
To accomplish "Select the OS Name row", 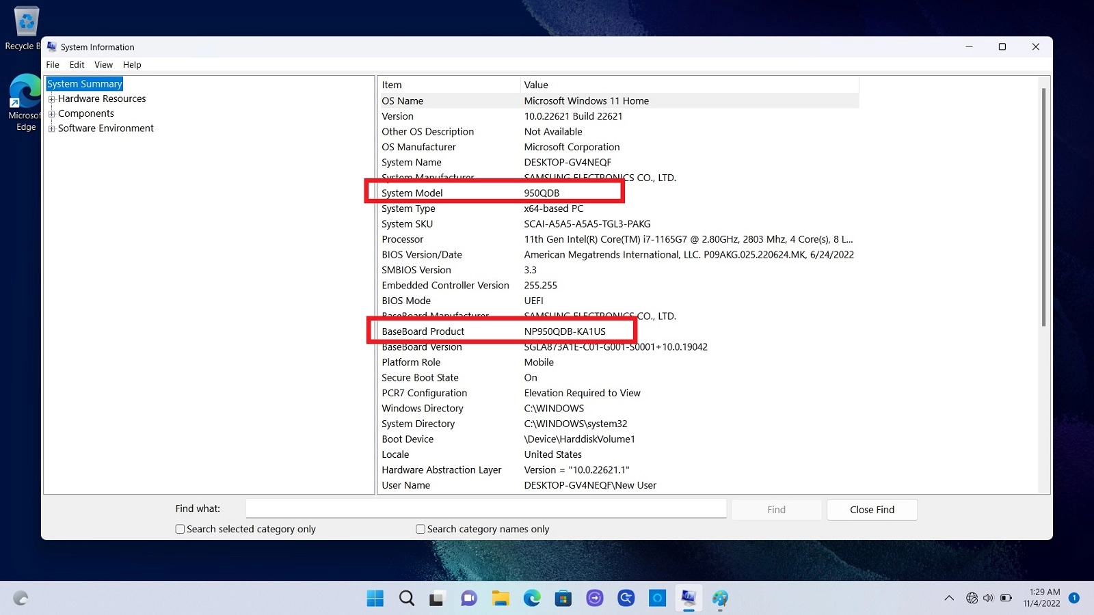I will (618, 100).
